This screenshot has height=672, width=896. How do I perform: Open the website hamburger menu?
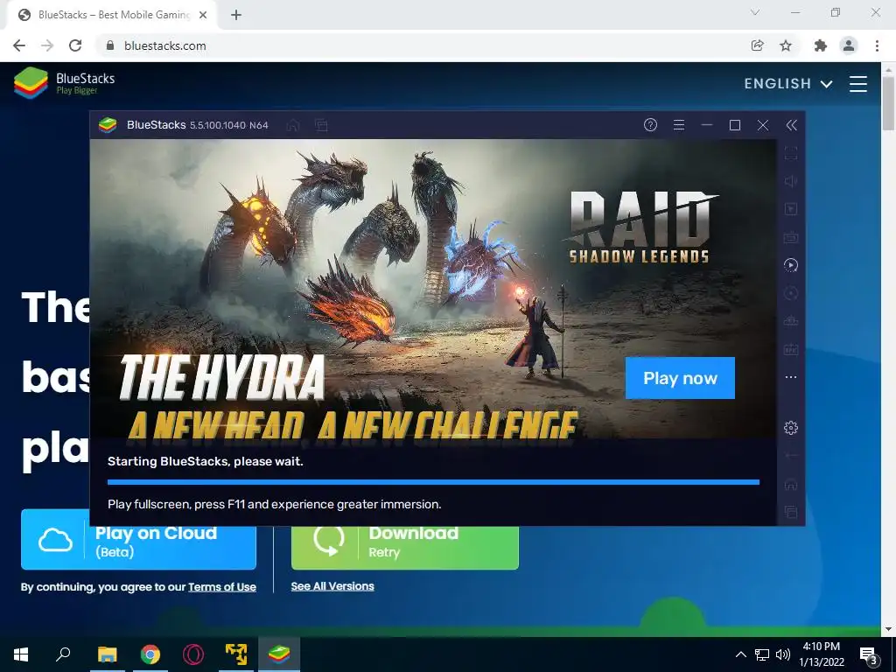coord(858,83)
